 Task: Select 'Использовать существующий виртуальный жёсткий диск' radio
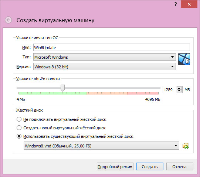click(x=19, y=136)
